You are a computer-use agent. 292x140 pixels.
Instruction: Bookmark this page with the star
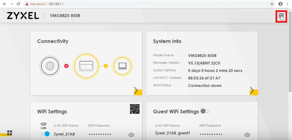click(272, 4)
